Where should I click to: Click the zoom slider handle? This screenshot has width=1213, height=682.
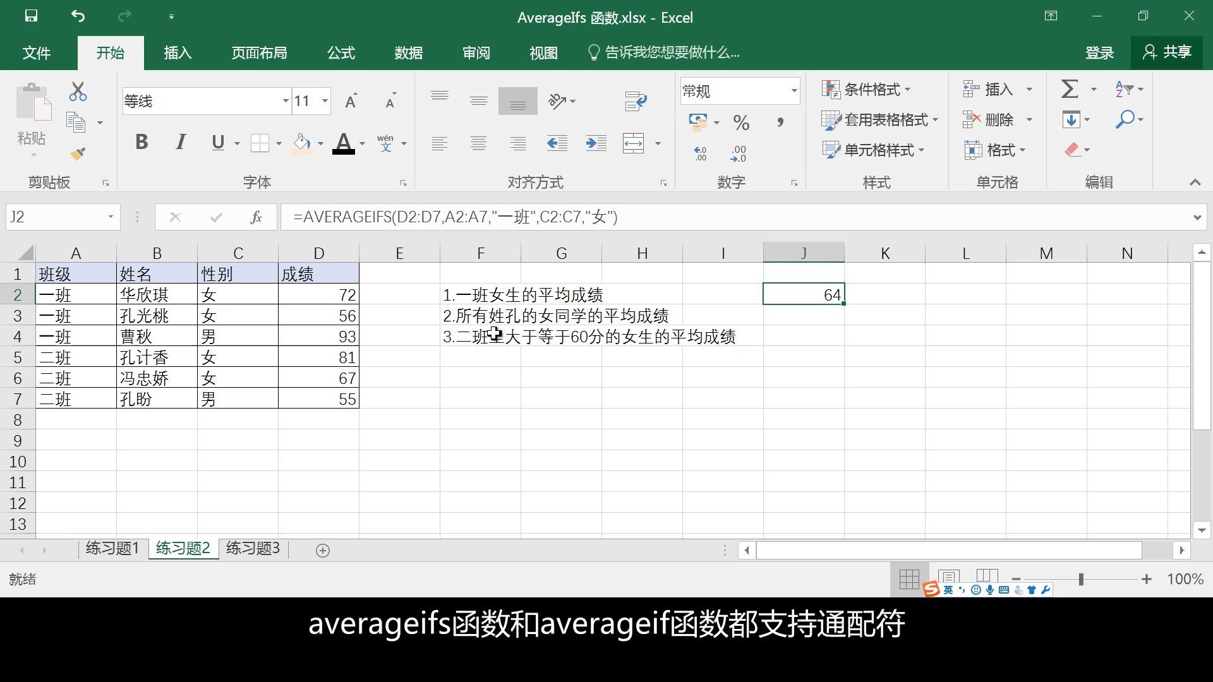click(x=1081, y=579)
